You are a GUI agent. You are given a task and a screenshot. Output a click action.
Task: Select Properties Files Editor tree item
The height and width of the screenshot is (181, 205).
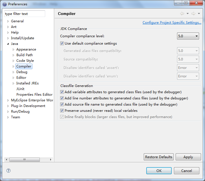tap(34, 94)
